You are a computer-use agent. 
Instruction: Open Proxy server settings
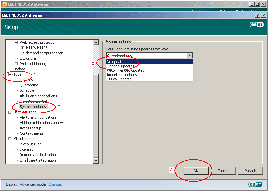pyautogui.click(x=30, y=144)
